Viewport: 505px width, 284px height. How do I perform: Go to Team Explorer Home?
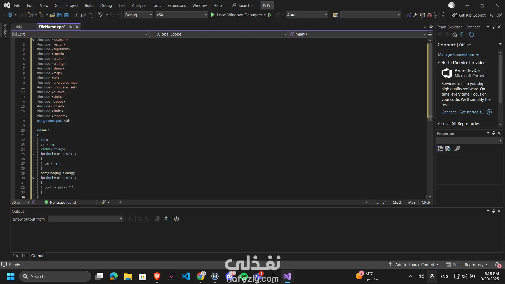click(x=455, y=34)
